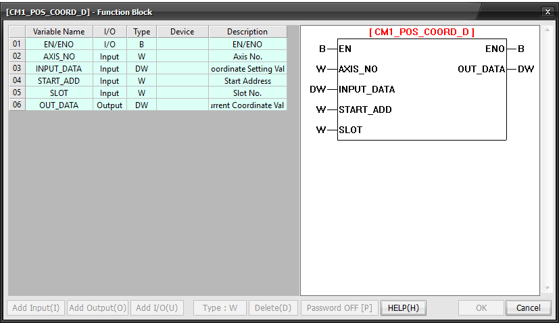Select row number 05

pyautogui.click(x=17, y=93)
